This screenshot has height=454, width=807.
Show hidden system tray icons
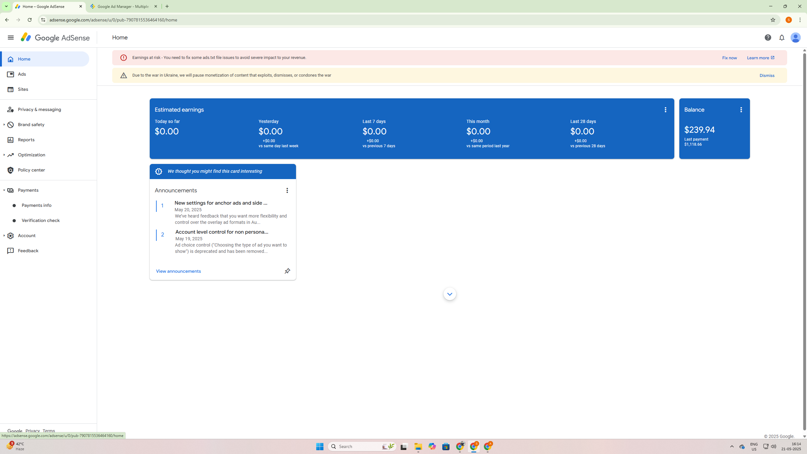(732, 446)
